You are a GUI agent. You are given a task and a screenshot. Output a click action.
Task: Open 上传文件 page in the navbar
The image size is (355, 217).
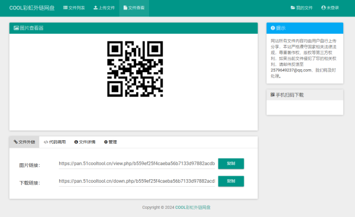(104, 8)
